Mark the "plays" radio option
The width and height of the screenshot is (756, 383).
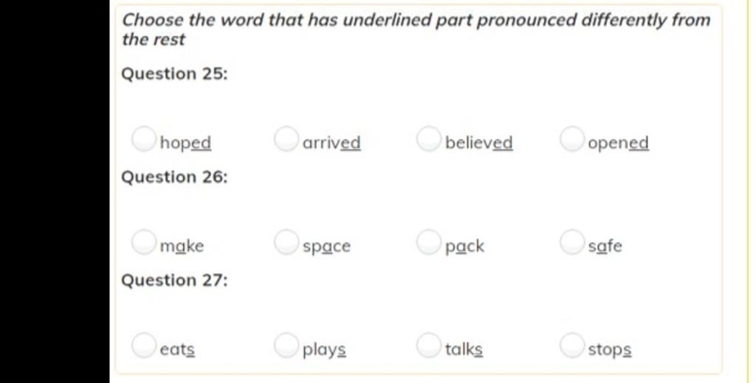point(286,345)
